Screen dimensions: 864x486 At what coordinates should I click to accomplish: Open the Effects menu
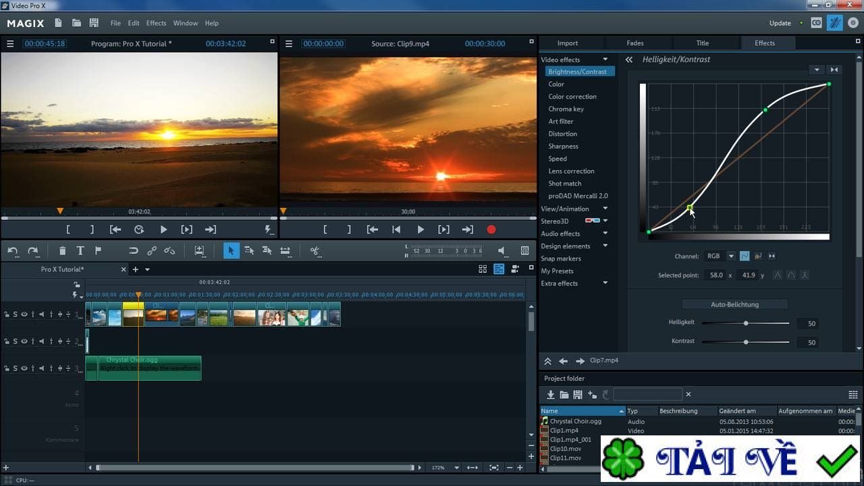click(156, 23)
